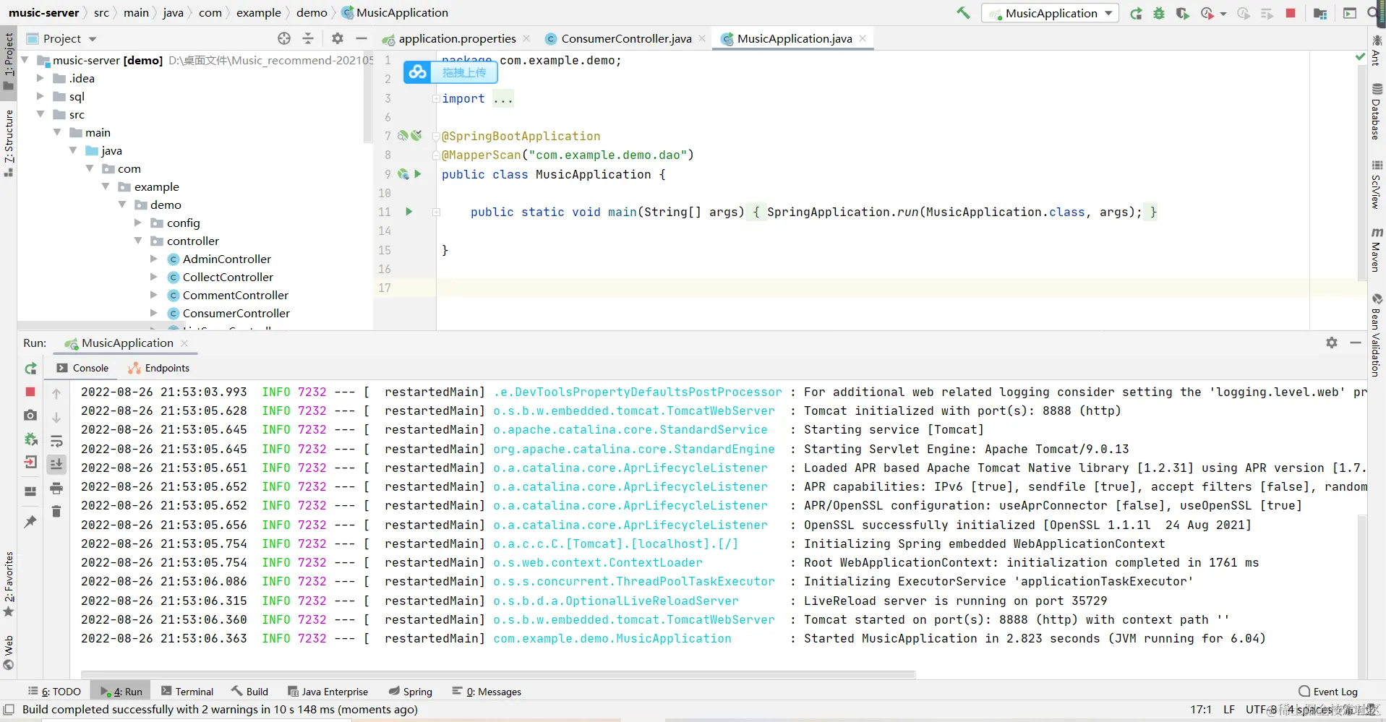Viewport: 1386px width, 722px height.
Task: Toggle the Favorites side panel
Action: click(9, 584)
